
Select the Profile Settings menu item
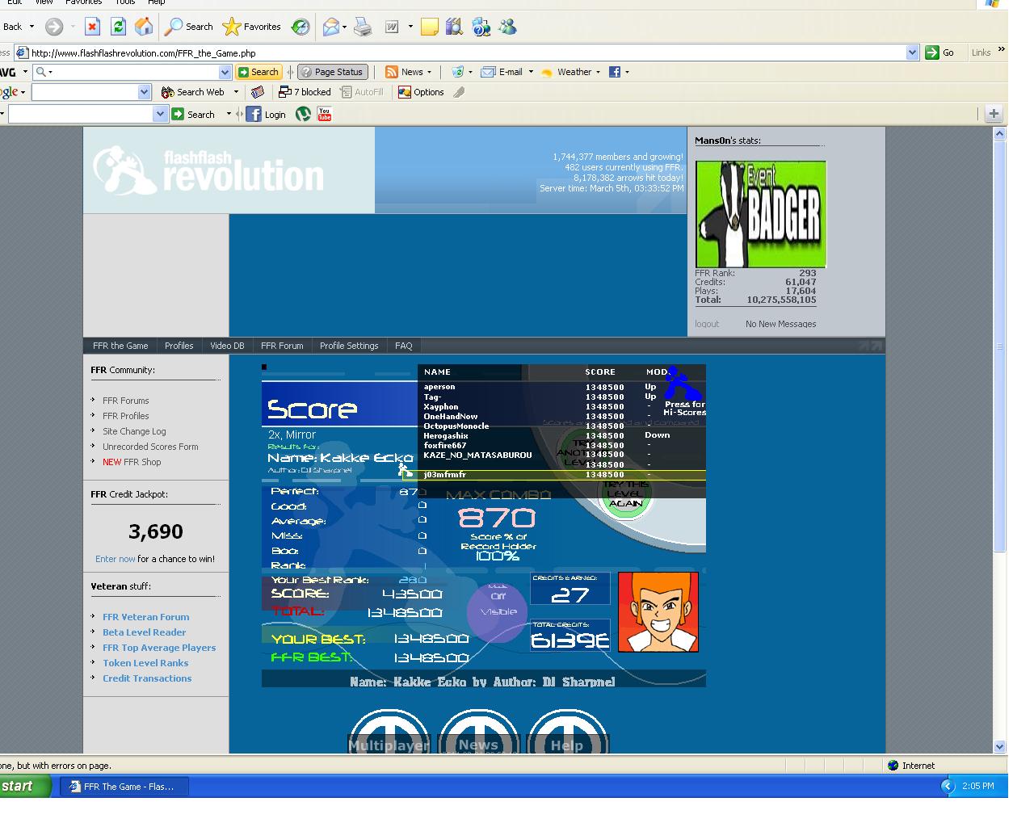pos(349,346)
